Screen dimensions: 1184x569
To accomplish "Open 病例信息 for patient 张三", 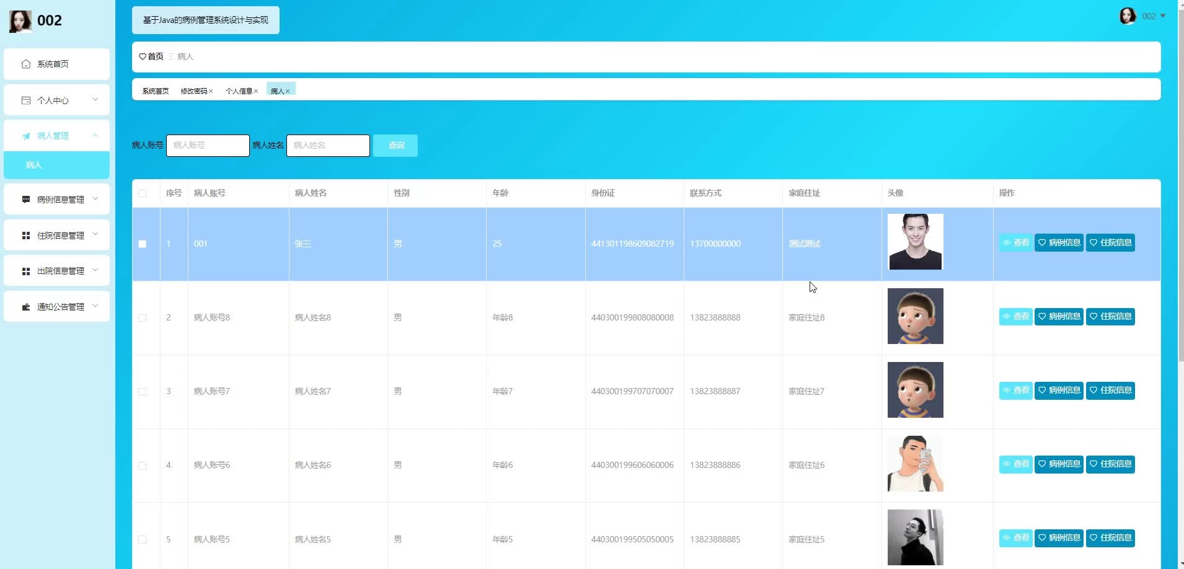I will tap(1059, 242).
